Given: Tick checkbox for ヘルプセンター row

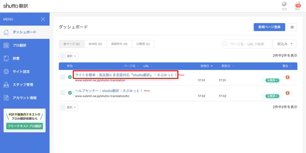Looking at the screenshot, I should coord(63,93).
